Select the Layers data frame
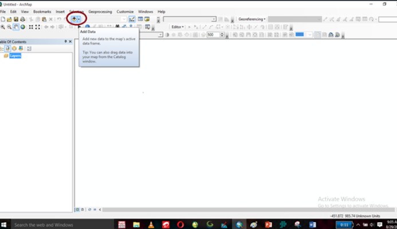Viewport: 397px width, 229px height. 15,56
